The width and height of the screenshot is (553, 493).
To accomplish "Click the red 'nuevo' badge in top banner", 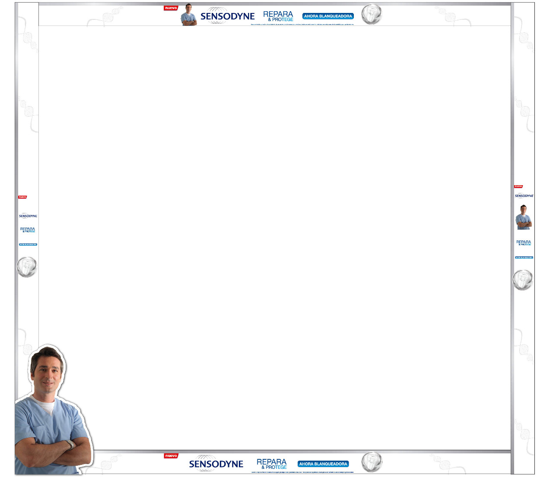I will [x=171, y=8].
